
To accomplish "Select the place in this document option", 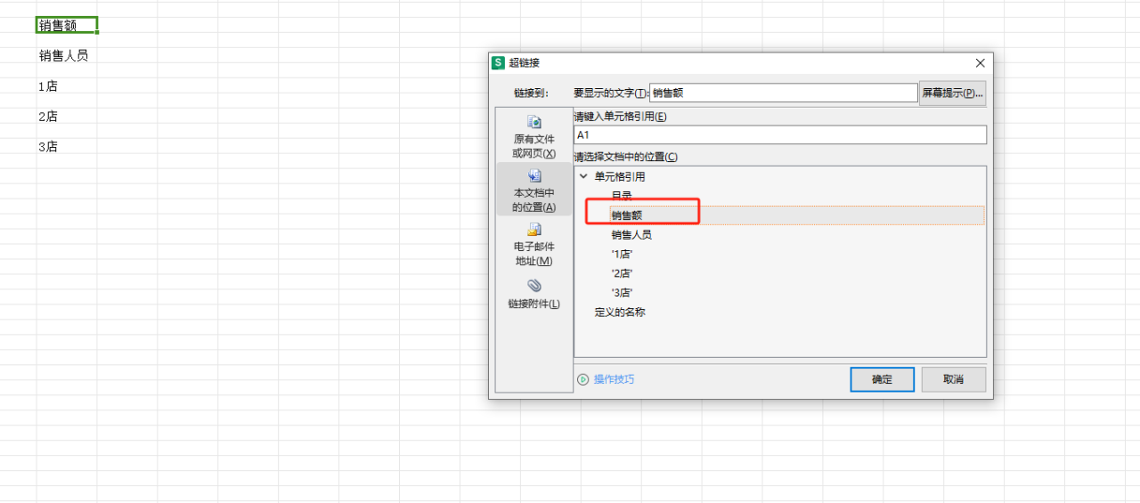I will pos(533,189).
